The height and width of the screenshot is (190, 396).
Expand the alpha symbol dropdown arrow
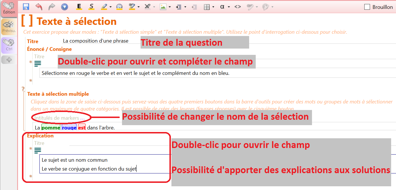tap(229, 7)
